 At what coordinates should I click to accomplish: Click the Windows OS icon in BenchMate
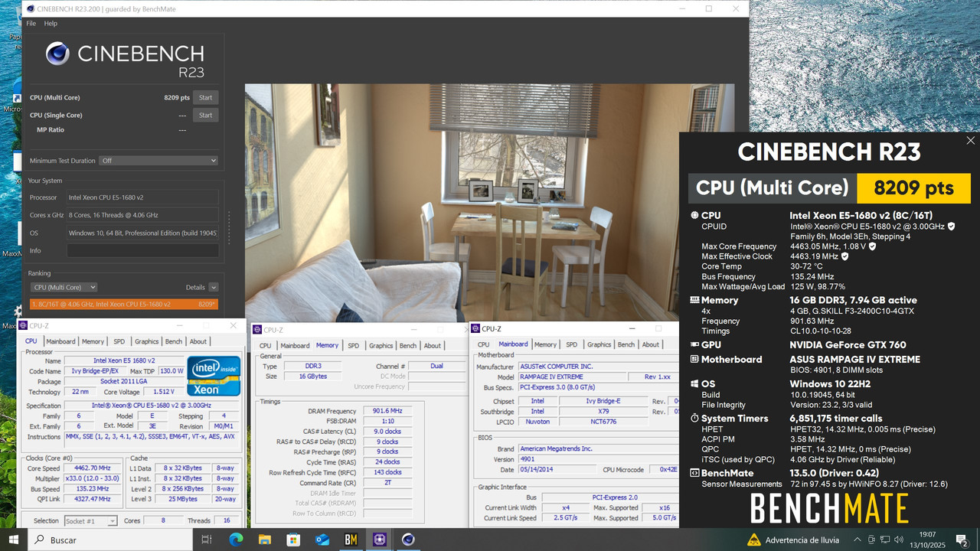tap(694, 384)
